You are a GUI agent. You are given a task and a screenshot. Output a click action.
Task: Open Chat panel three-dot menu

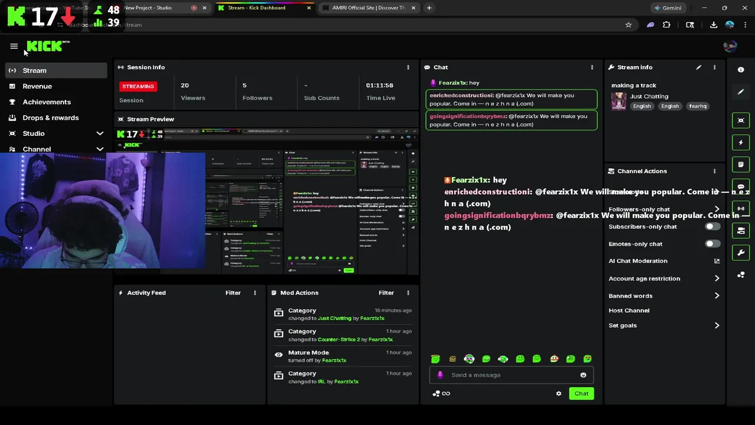click(x=592, y=67)
